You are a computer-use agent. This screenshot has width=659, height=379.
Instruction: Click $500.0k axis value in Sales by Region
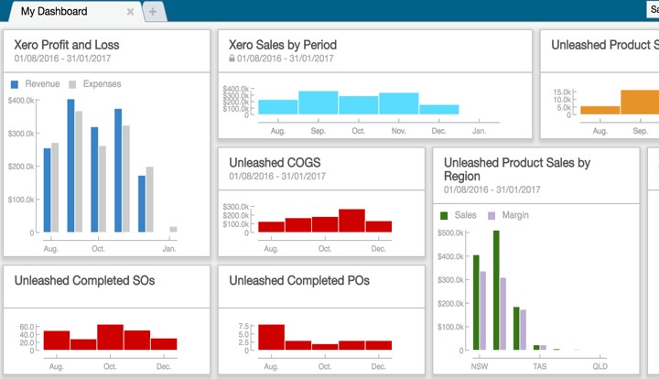[x=450, y=233]
